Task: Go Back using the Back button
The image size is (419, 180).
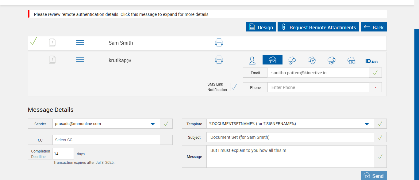Action: tap(374, 27)
